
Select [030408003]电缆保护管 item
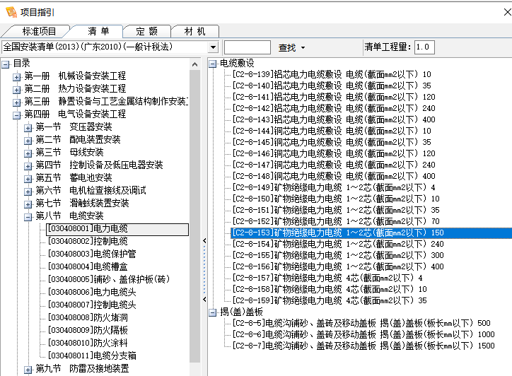(x=92, y=254)
